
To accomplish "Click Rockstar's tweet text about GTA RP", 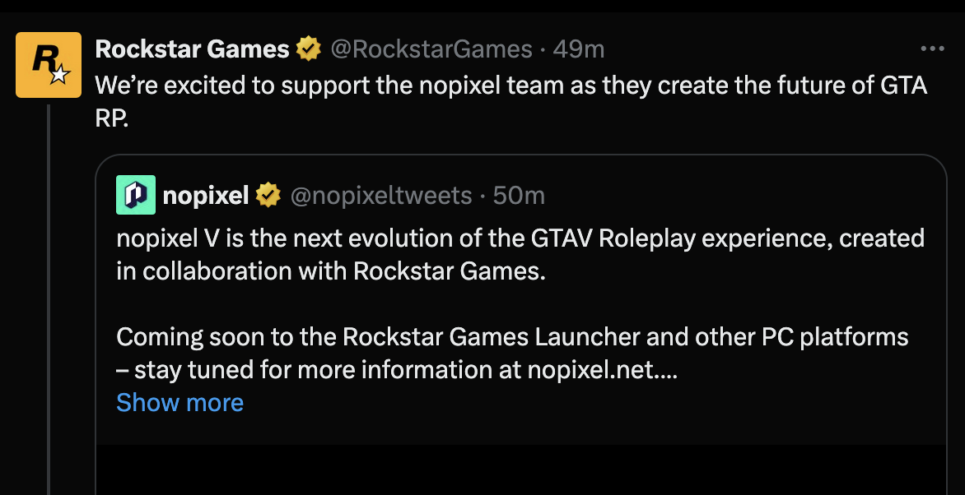I will point(510,86).
